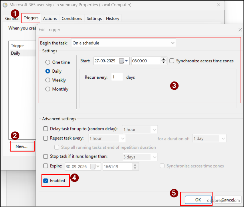Screen dimensions: 244x207
Task: Click the start time spinner up arrow
Action: (163, 59)
